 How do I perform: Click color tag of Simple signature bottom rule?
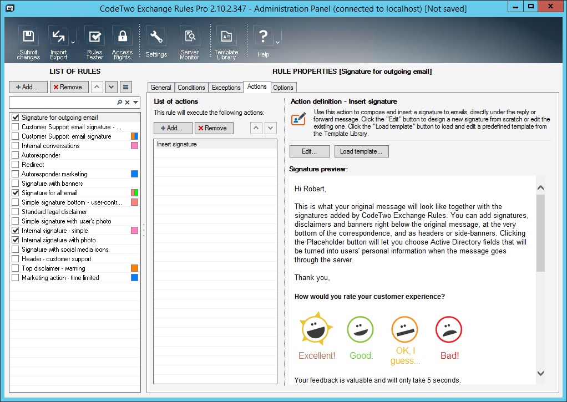pyautogui.click(x=134, y=202)
